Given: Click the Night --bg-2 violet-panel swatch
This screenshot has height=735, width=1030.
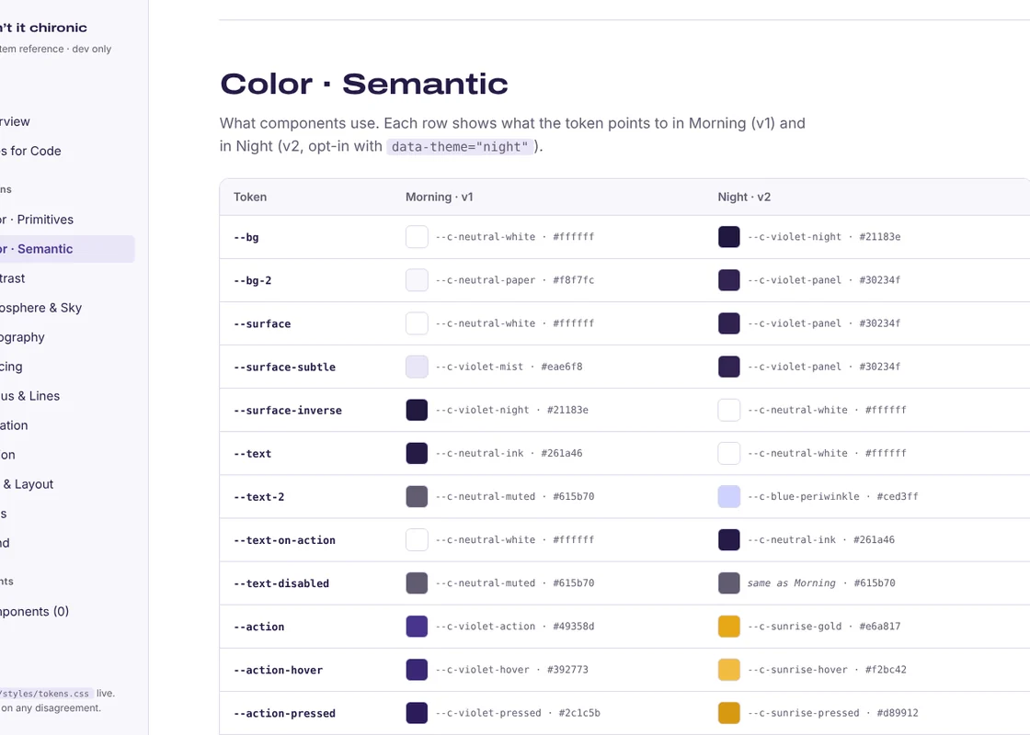Looking at the screenshot, I should click(x=728, y=280).
